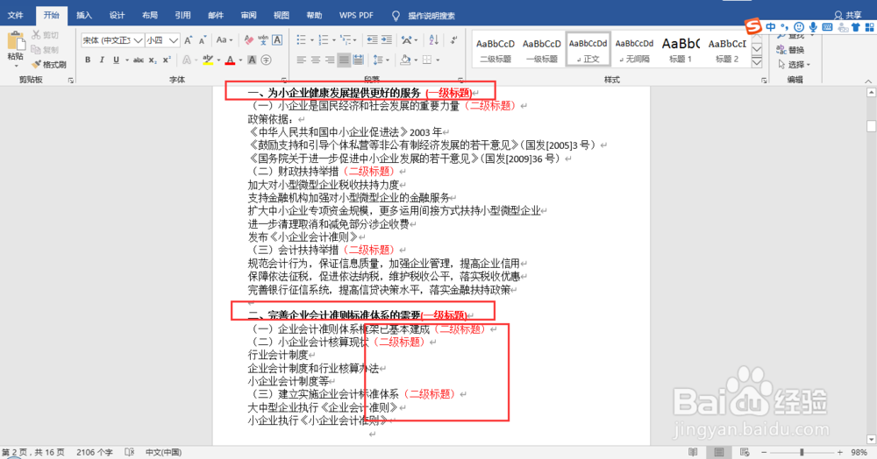The image size is (877, 459).
Task: Adjust the zoom slider handle
Action: point(802,452)
